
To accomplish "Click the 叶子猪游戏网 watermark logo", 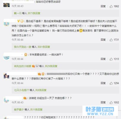I will point(100,111).
